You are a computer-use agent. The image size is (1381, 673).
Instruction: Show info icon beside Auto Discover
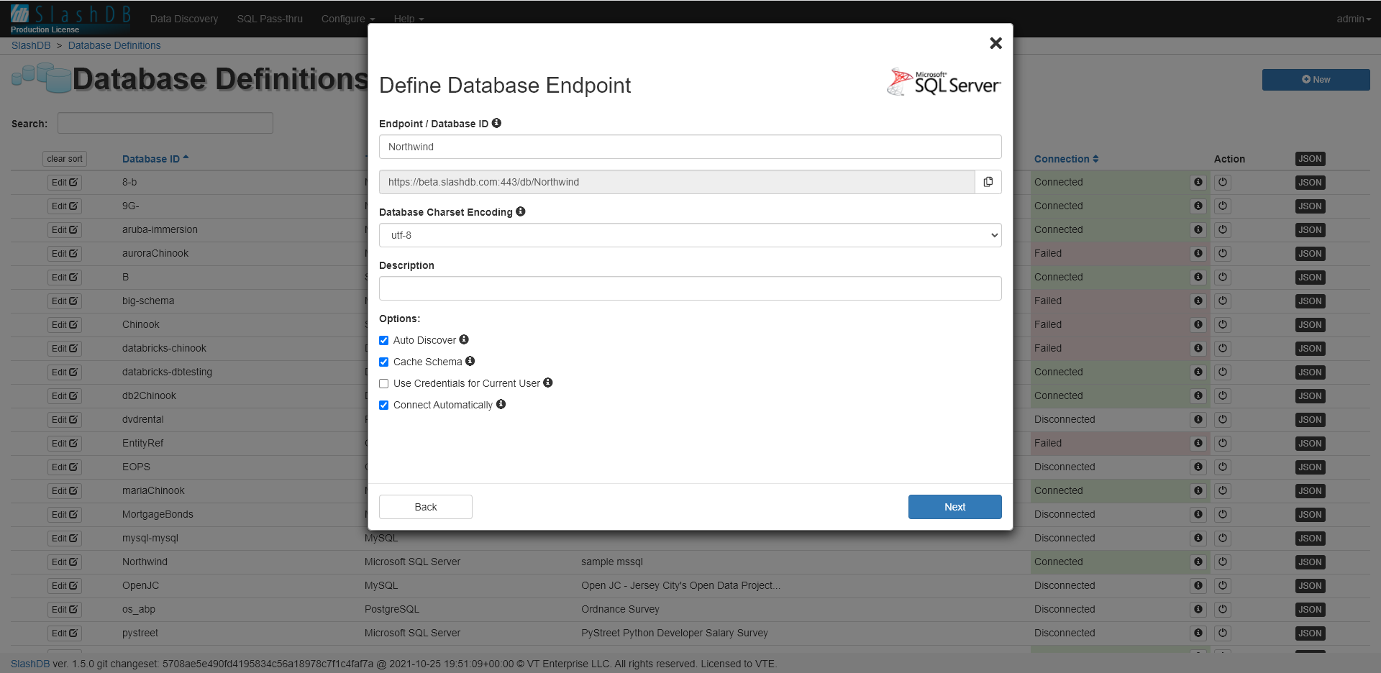464,339
